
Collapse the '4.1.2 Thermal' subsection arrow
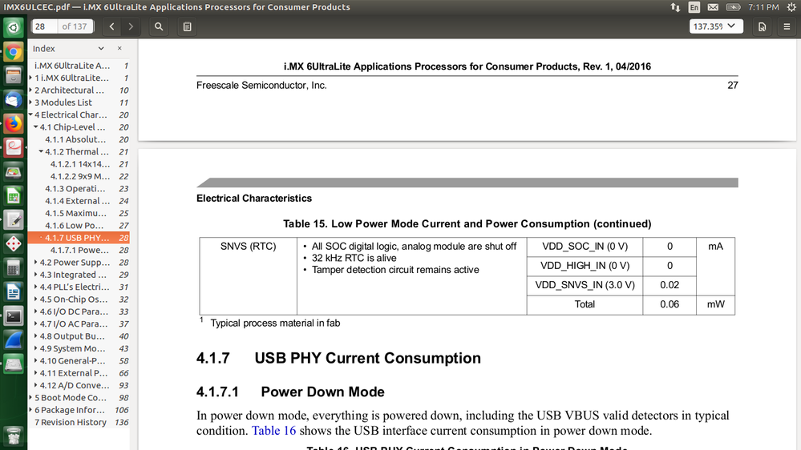click(41, 151)
